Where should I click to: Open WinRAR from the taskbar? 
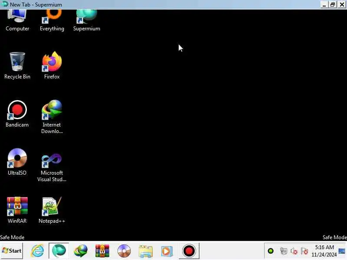pyautogui.click(x=102, y=251)
